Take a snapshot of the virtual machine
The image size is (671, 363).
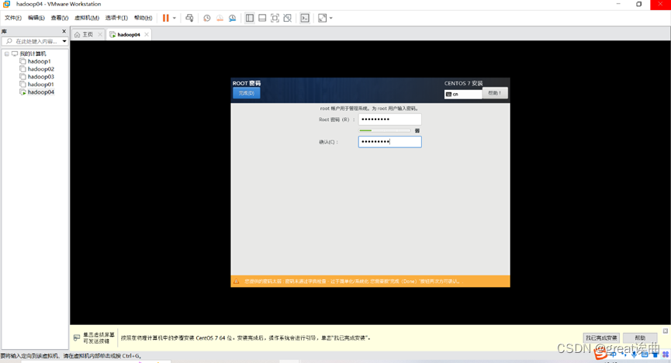click(x=206, y=18)
